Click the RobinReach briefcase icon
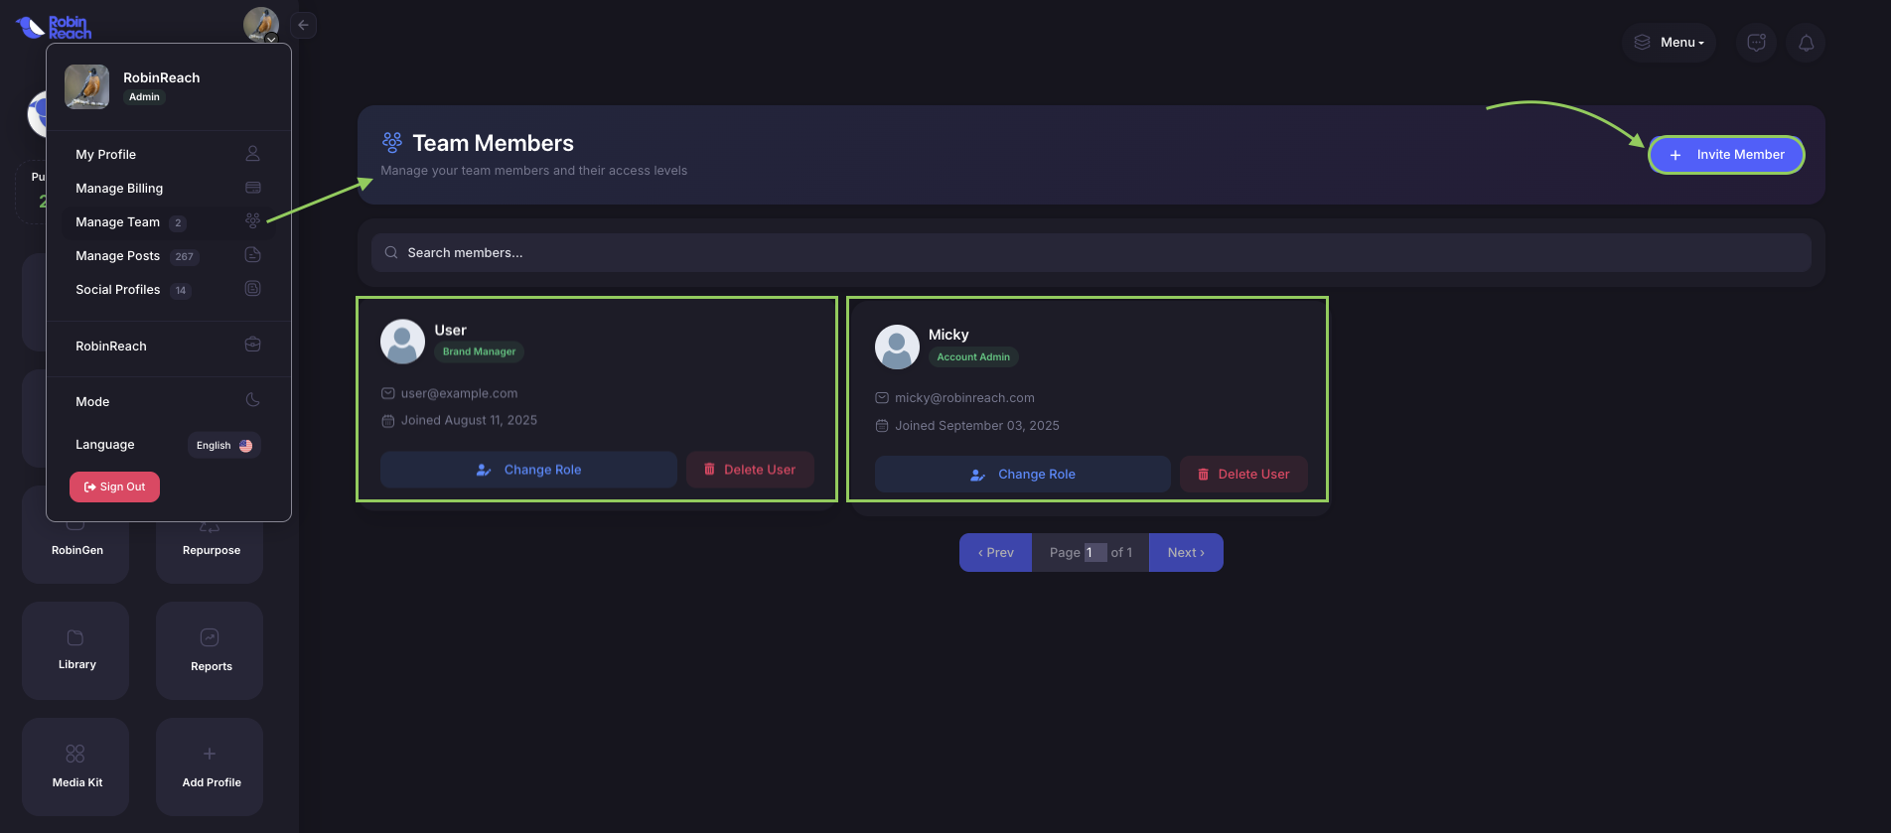1891x833 pixels. 253,345
